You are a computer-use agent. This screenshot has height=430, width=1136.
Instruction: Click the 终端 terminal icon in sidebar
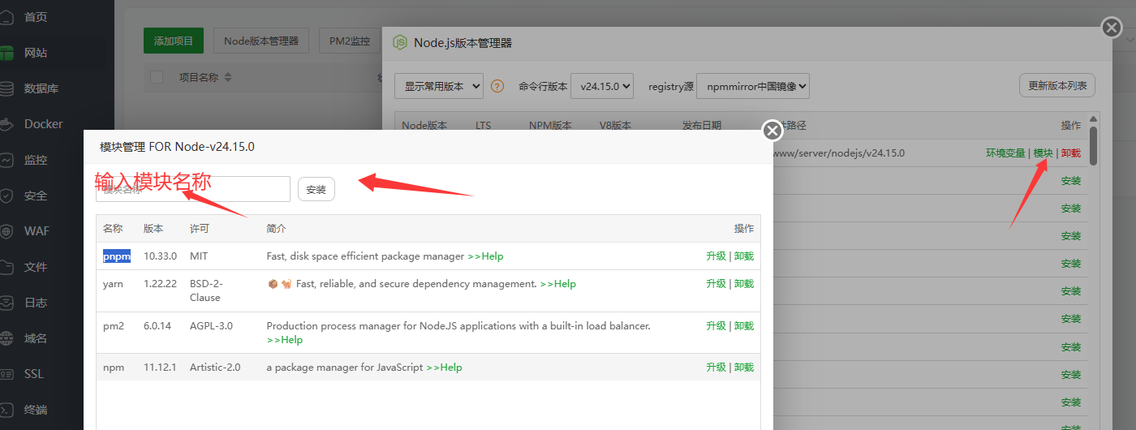pos(6,410)
